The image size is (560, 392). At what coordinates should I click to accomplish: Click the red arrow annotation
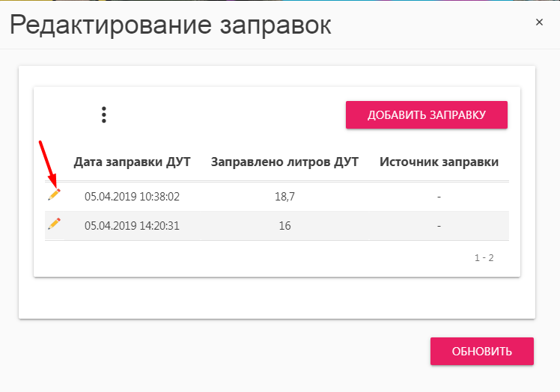pos(47,165)
